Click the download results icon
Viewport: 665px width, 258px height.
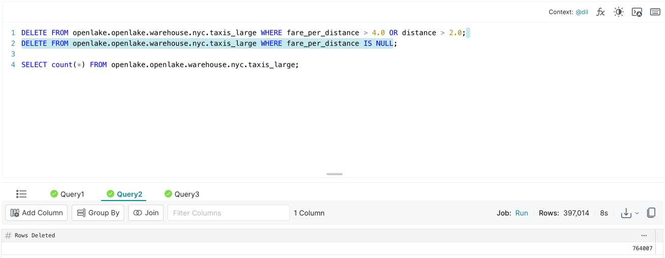pos(626,213)
